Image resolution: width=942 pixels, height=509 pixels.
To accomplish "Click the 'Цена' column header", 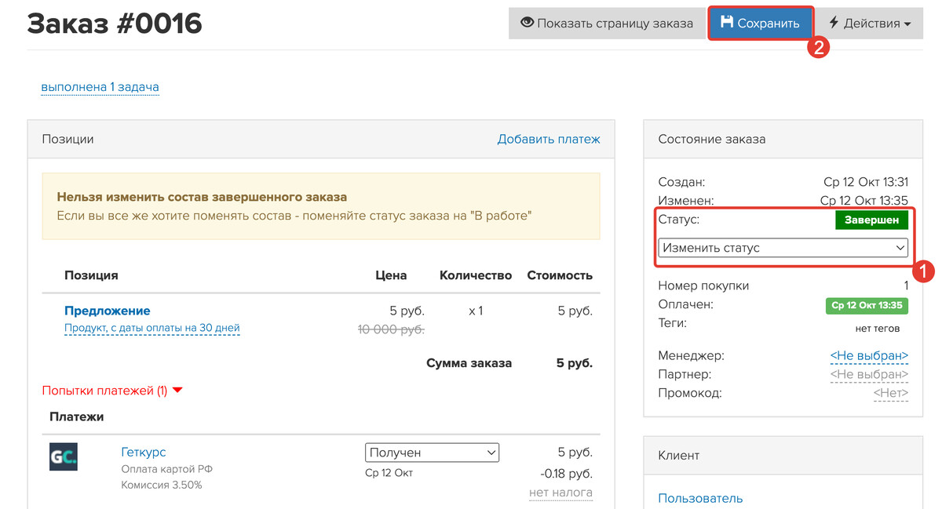I will 391,275.
